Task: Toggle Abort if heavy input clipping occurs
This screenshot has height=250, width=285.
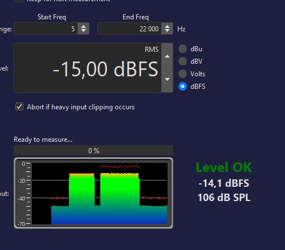Action: (19, 106)
